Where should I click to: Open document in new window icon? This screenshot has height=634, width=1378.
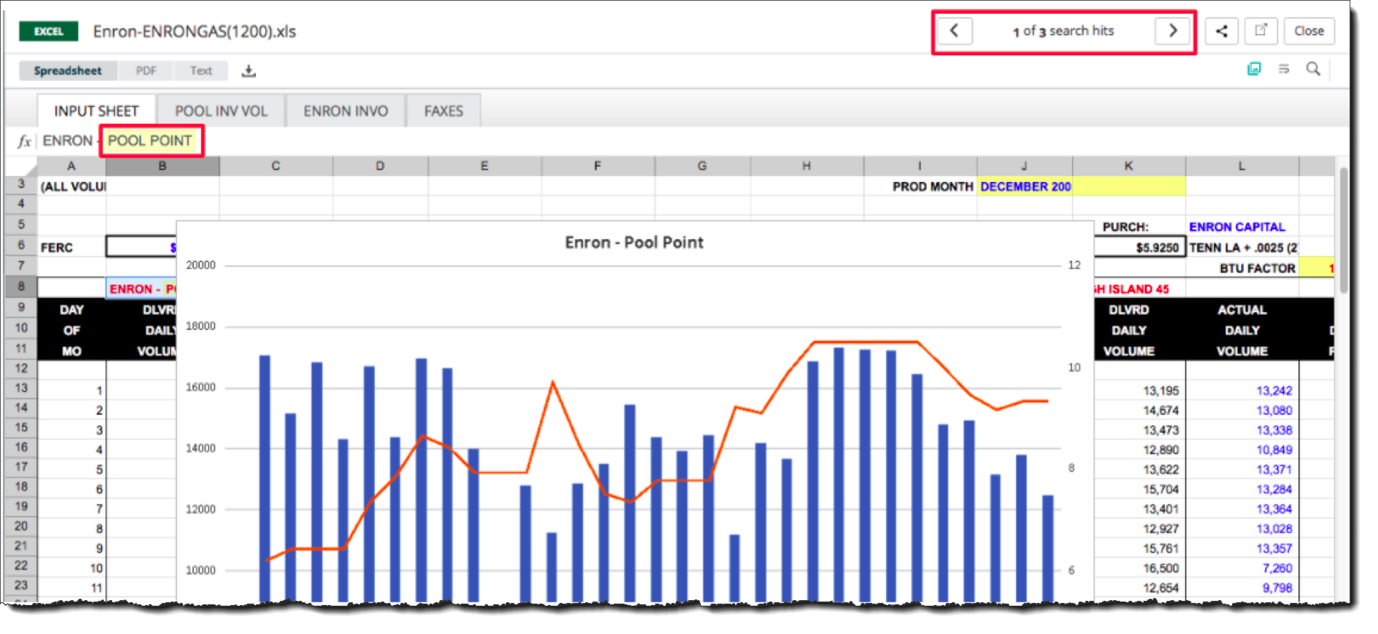pos(1261,30)
